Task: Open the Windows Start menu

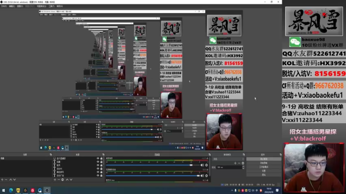Action: [x=3, y=191]
